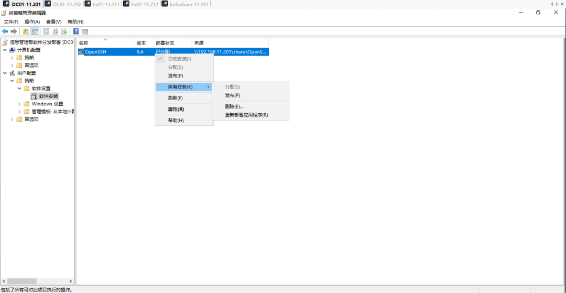Choose 属性(R) in the context menu
The height and width of the screenshot is (293, 566).
(184, 110)
